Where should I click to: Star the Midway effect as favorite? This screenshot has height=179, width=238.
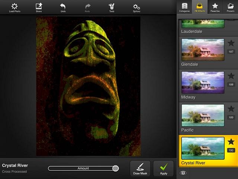pos(231,76)
